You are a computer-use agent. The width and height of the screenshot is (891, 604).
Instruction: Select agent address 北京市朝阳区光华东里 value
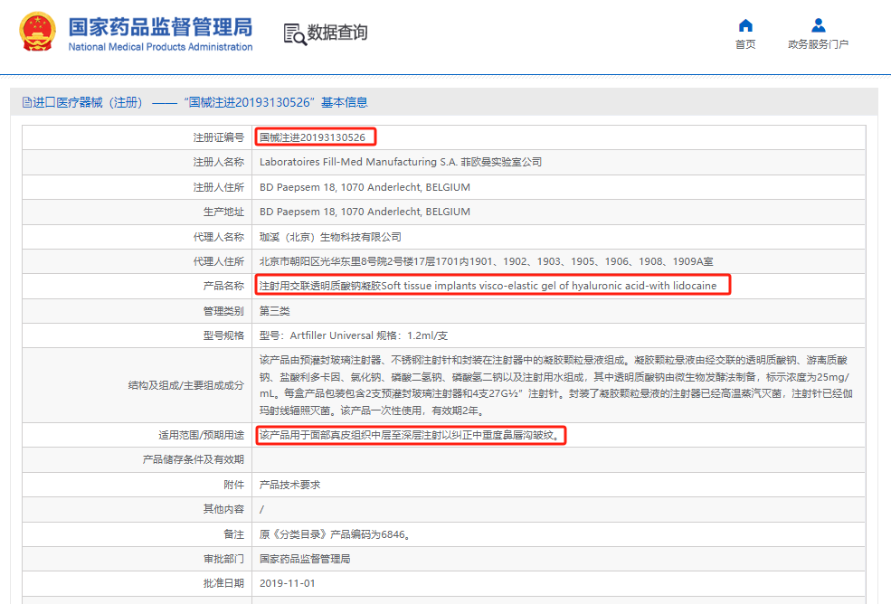coord(487,261)
